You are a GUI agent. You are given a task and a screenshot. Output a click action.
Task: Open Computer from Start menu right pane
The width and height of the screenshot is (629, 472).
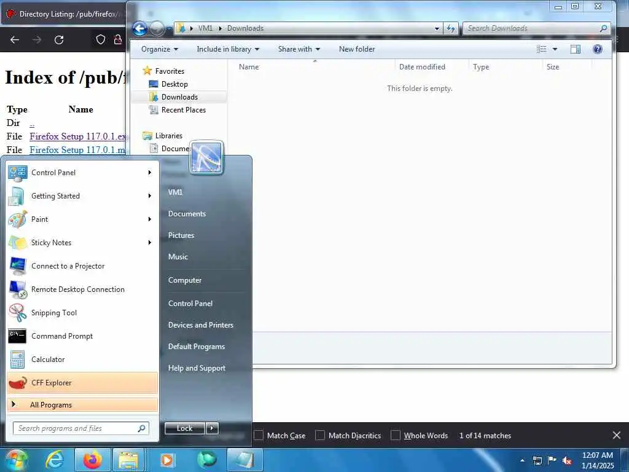click(x=184, y=280)
